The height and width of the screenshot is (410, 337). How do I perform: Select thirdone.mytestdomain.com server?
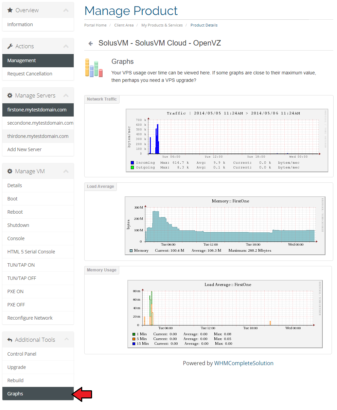38,136
